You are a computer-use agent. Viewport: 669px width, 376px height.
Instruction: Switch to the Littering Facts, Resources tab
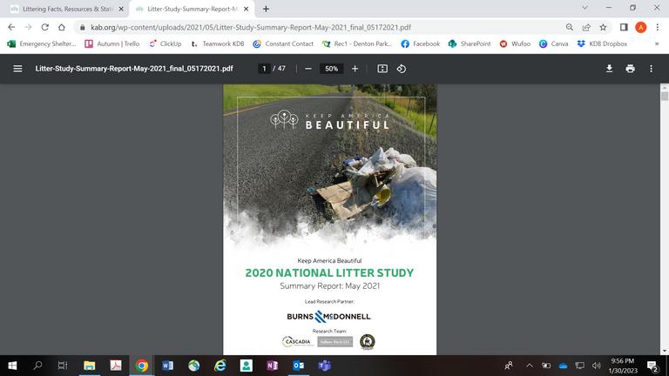pyautogui.click(x=64, y=9)
